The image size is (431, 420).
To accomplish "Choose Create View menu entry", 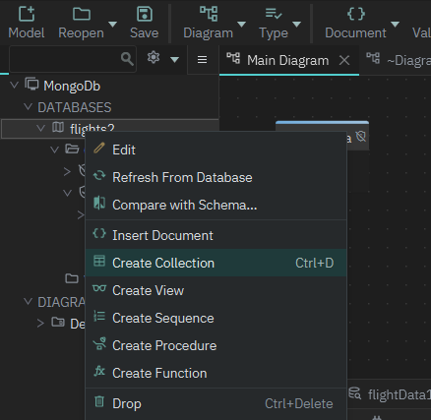I will [x=215, y=290].
